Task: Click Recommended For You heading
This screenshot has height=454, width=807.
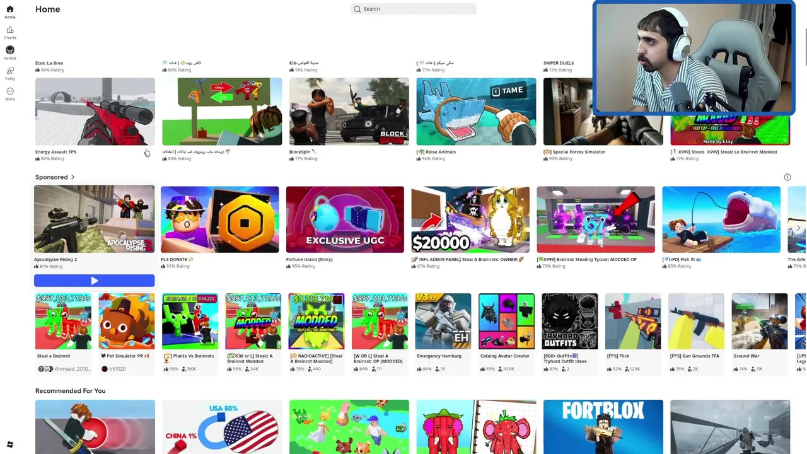Action: pos(70,391)
